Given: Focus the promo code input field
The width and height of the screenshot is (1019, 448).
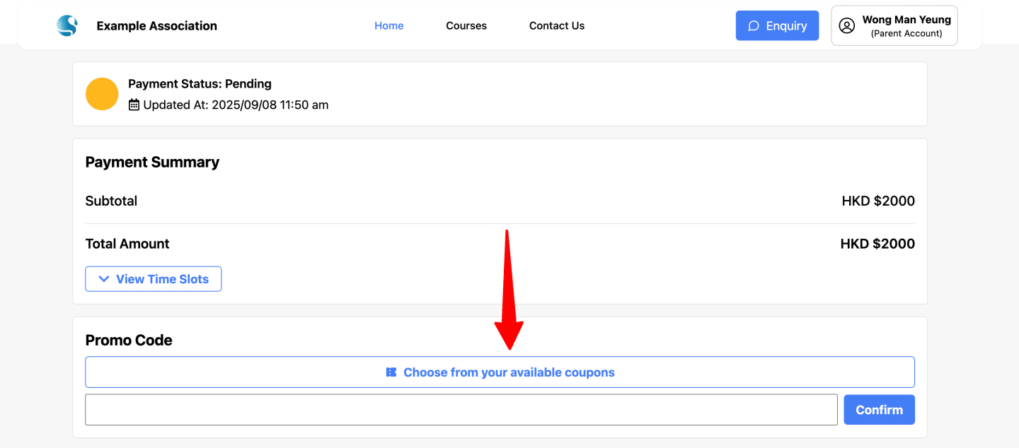Looking at the screenshot, I should (x=461, y=410).
